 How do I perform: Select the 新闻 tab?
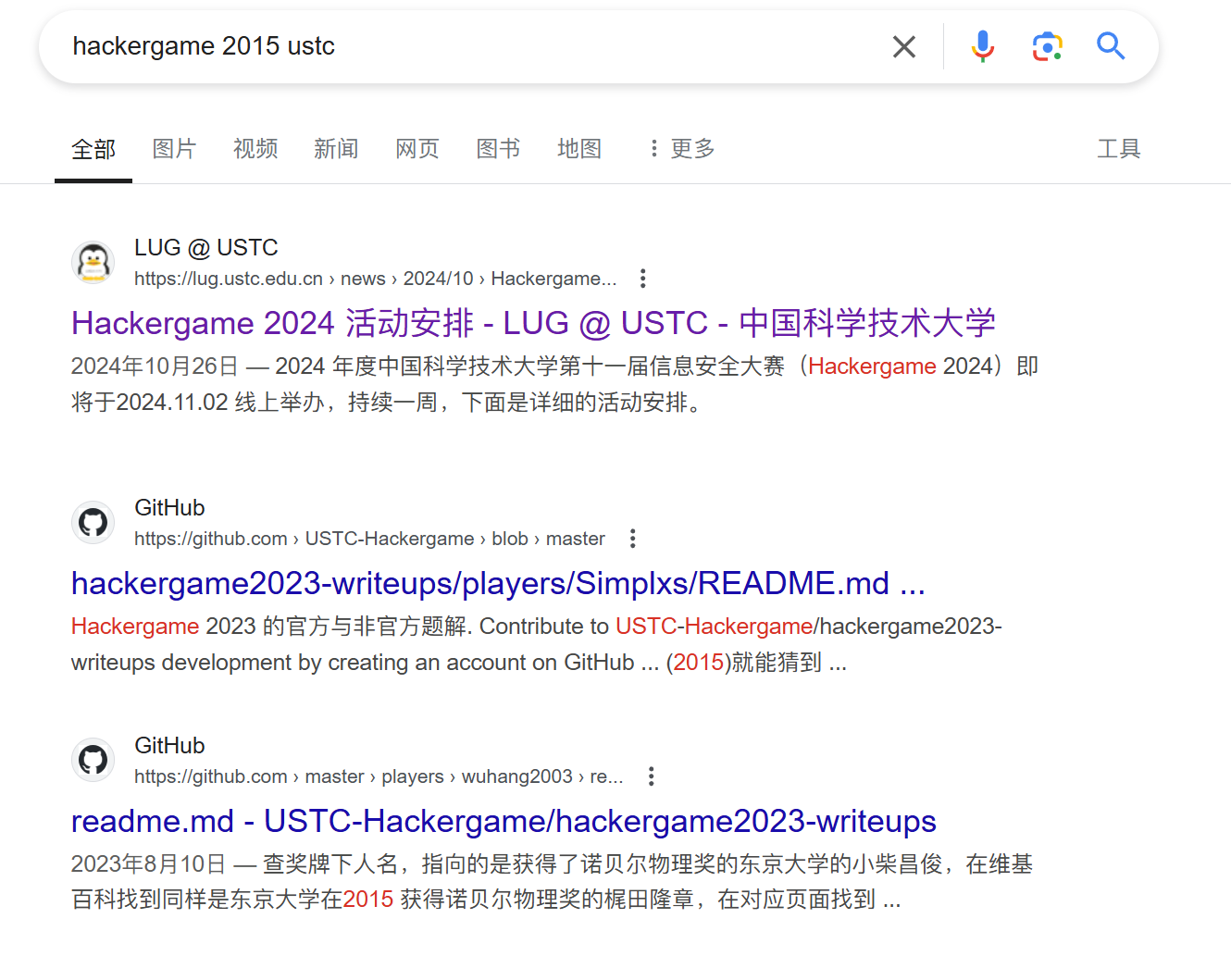pos(336,149)
